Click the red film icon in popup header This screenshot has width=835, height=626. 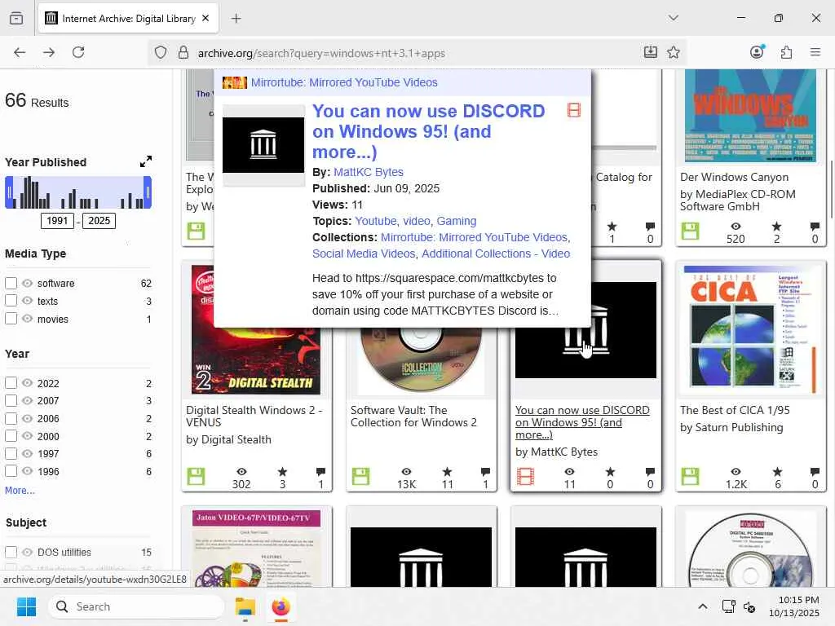[573, 110]
